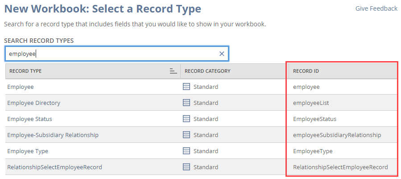The width and height of the screenshot is (401, 179).
Task: Click the 'EmployeeType' record ID
Action: coord(313,151)
